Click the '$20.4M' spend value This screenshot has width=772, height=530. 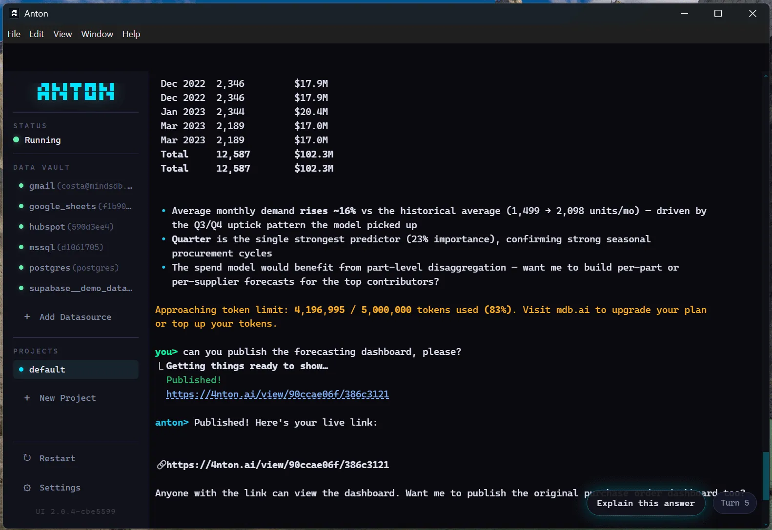point(311,112)
